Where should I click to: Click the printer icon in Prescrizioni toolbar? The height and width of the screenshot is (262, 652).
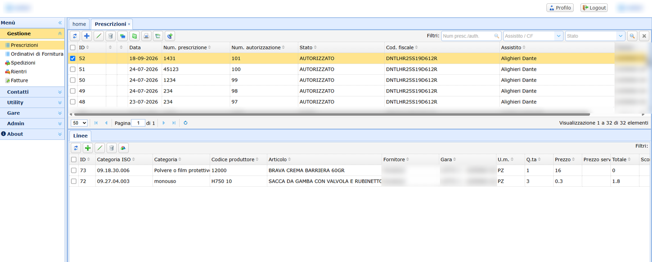click(146, 36)
